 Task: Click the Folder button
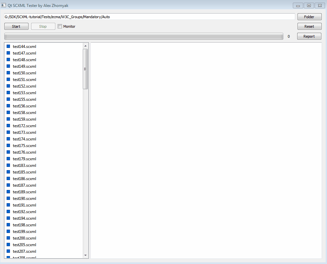pos(309,17)
